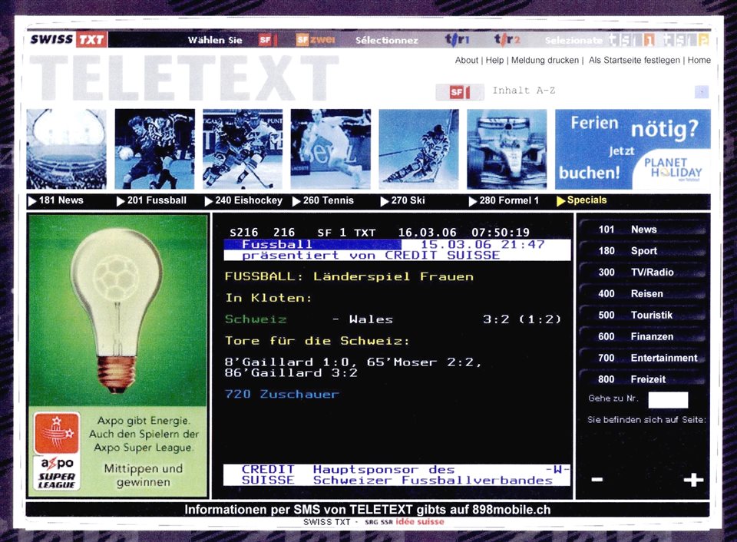Open the Specials section
Screen dimensions: 737x542
582,200
